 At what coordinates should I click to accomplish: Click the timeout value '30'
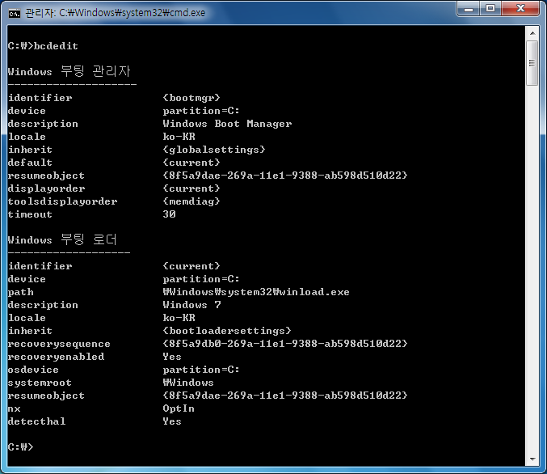[x=169, y=214]
